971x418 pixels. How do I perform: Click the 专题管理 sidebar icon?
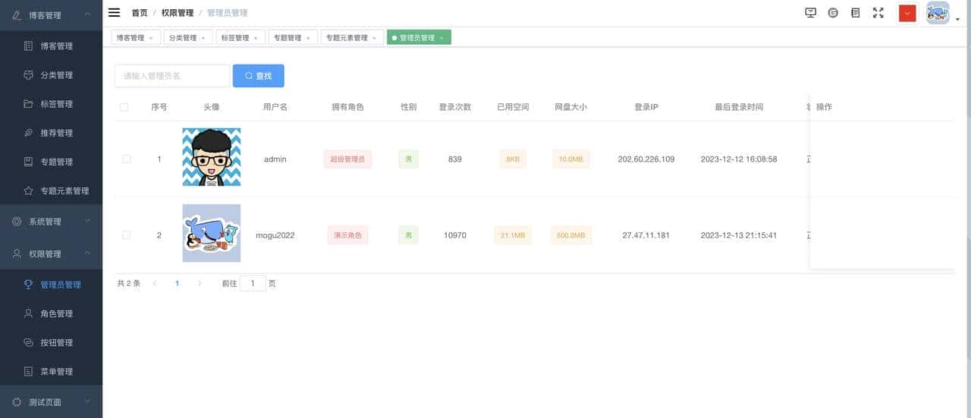(28, 162)
